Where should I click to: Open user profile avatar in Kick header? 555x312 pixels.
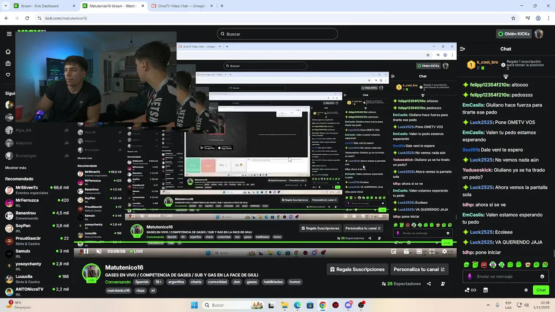(x=539, y=34)
